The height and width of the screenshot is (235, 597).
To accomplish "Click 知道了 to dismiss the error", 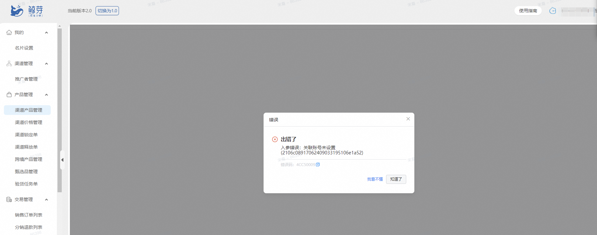I will coord(396,179).
